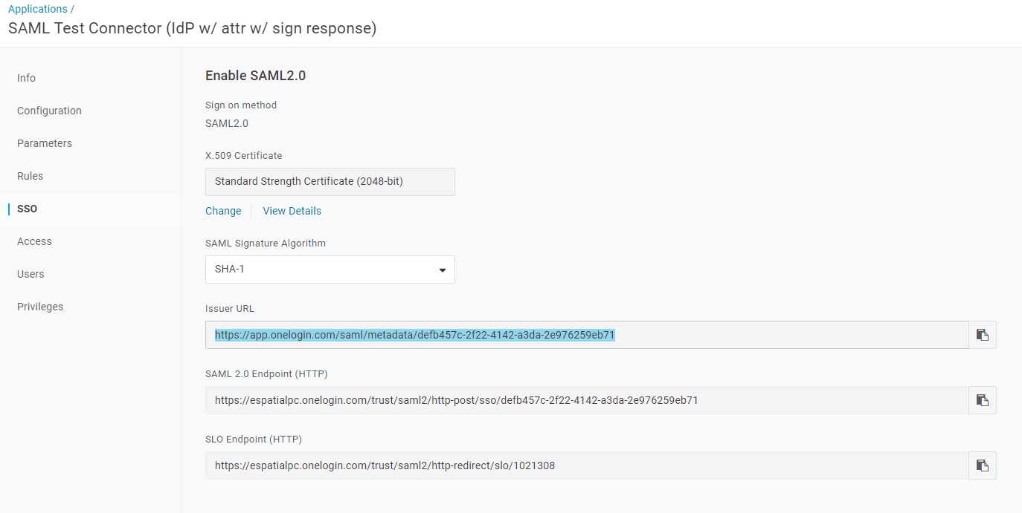1022x513 pixels.
Task: Click the Issuer URL field
Action: click(x=587, y=335)
